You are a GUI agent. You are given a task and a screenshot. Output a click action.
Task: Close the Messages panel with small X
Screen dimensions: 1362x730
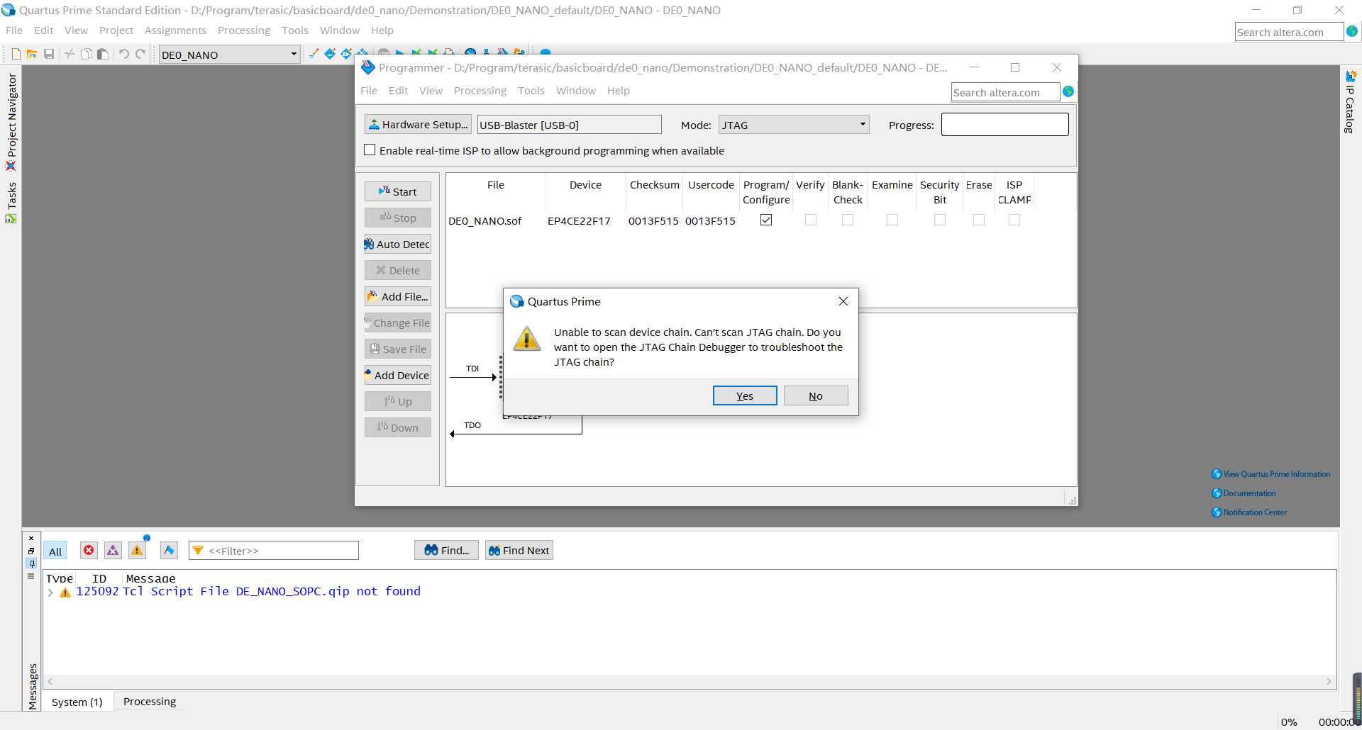tap(31, 539)
